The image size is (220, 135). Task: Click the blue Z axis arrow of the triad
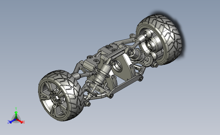(12, 121)
